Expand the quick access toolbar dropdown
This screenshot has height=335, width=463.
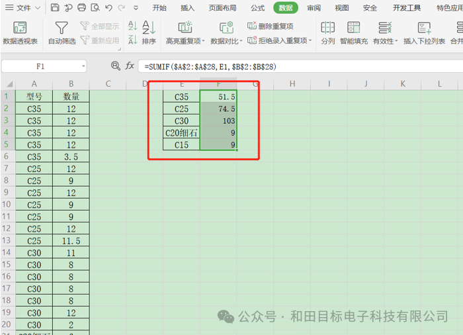pyautogui.click(x=136, y=8)
